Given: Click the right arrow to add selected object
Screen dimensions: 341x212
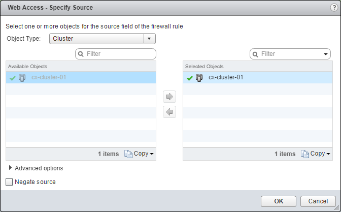Looking at the screenshot, I should point(170,97).
